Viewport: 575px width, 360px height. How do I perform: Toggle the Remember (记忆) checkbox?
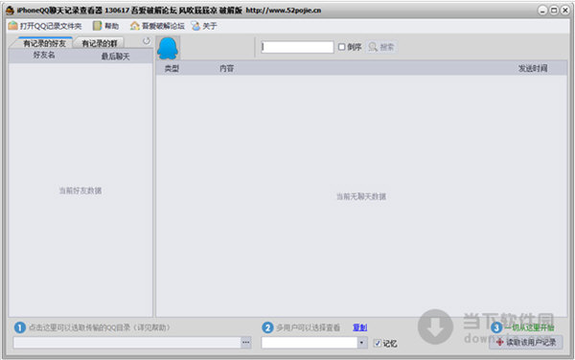pyautogui.click(x=378, y=343)
